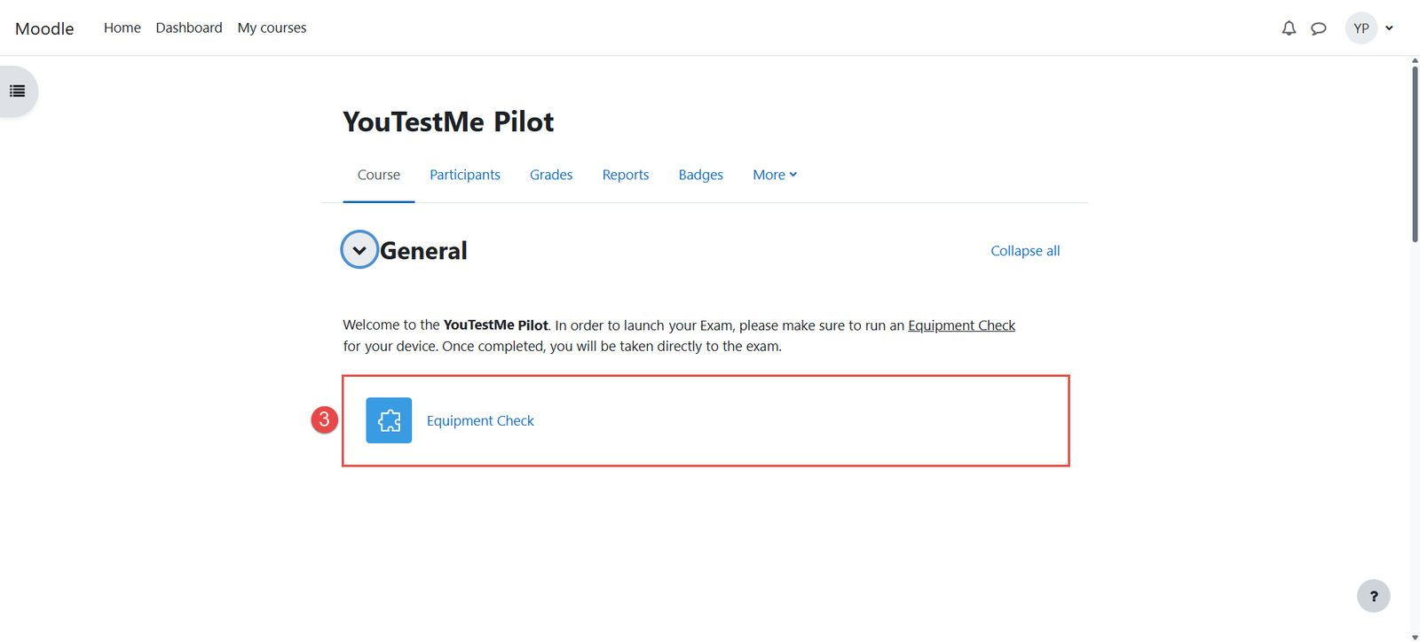Screen dimensions: 1420x642
Task: Click the Equipment Check puzzle icon
Action: click(x=389, y=420)
